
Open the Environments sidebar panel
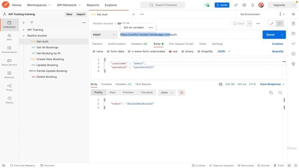[9, 50]
